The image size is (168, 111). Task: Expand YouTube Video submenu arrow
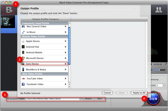click(x=66, y=78)
